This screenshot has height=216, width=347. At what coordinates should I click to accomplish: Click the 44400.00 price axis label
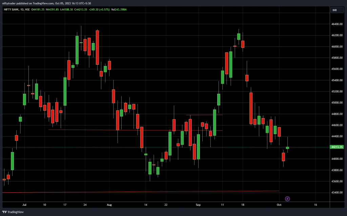click(x=337, y=136)
